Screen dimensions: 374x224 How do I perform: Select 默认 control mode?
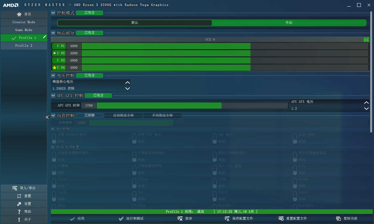(135, 23)
